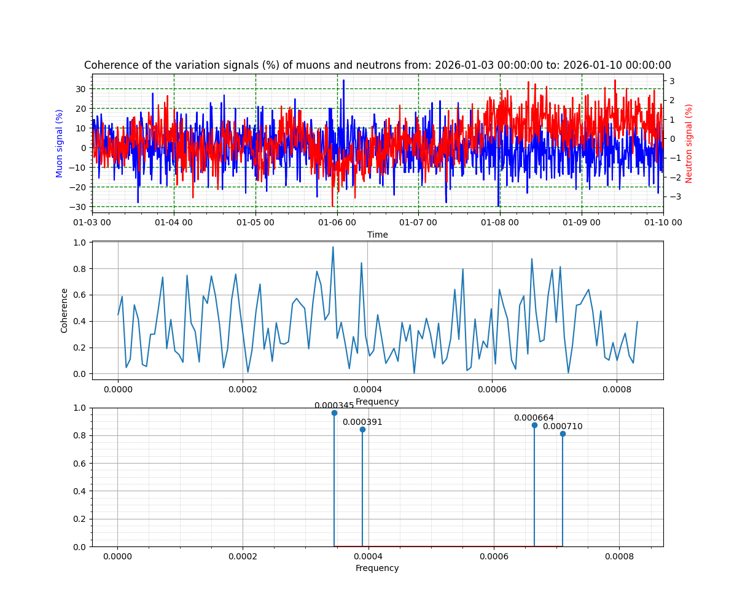Select the stem marker labeled 0.000710
The width and height of the screenshot is (737, 614).
click(563, 433)
